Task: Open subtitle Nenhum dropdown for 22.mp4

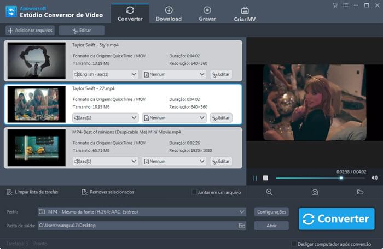Action: (x=175, y=118)
